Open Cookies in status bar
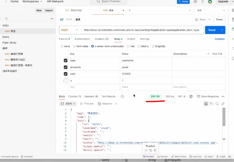Screen dimensions: 234x162 tap(195, 156)
